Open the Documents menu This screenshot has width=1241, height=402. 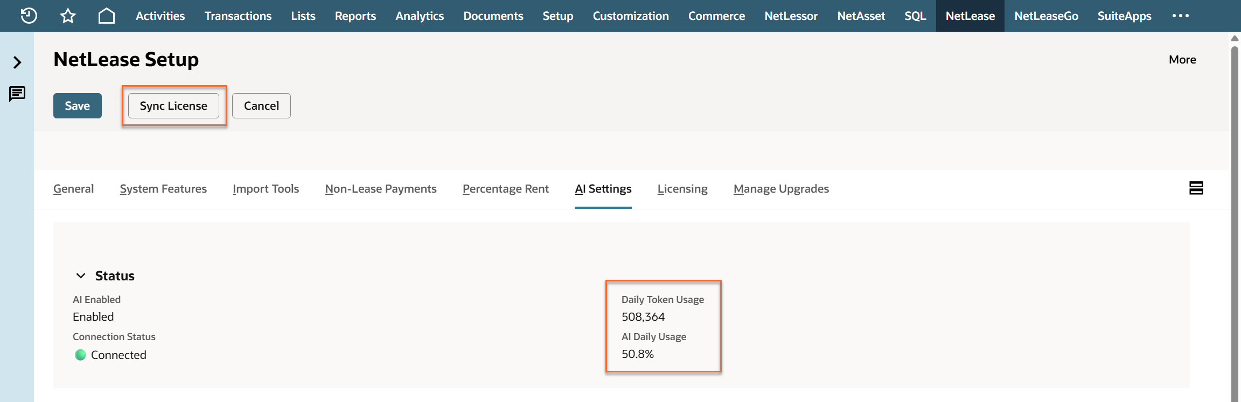[493, 16]
